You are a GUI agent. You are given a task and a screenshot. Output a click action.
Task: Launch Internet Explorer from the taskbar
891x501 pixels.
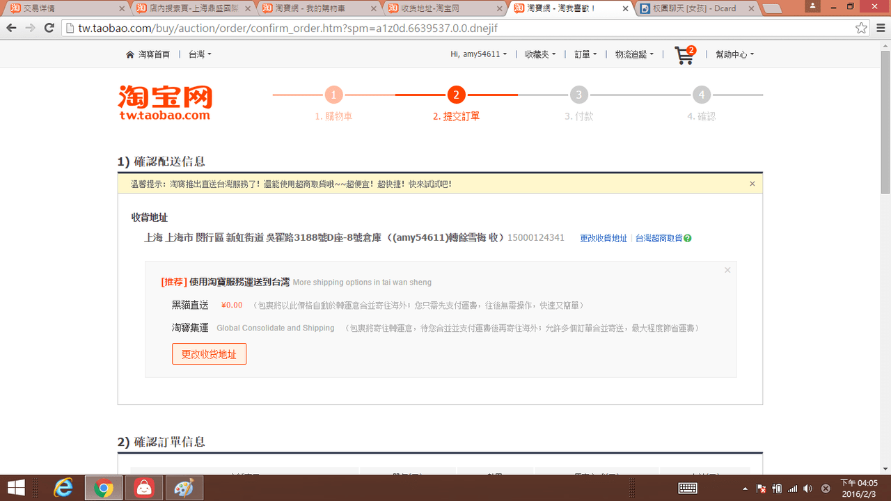[x=64, y=488]
